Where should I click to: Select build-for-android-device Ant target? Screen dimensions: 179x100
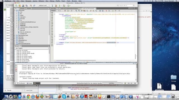23,52
